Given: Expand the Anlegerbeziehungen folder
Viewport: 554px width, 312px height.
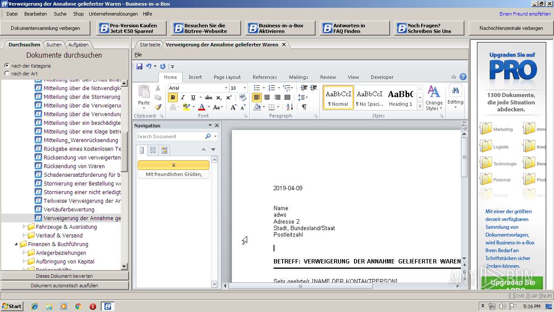Looking at the screenshot, I should tap(24, 253).
